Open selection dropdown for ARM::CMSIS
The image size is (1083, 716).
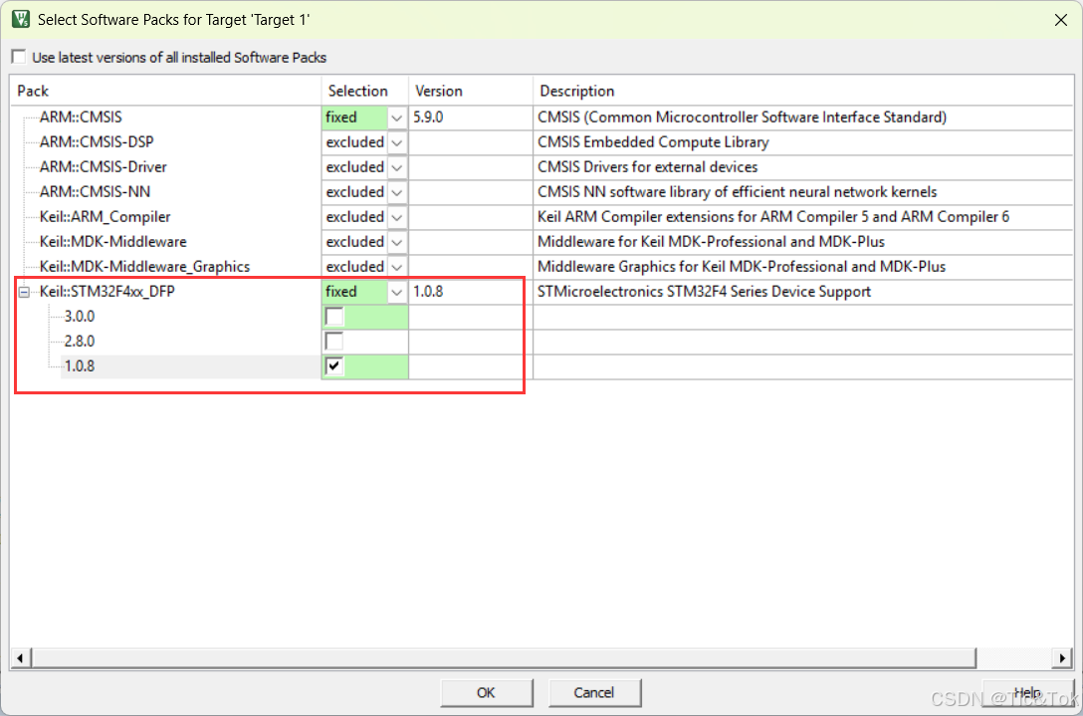pyautogui.click(x=397, y=118)
